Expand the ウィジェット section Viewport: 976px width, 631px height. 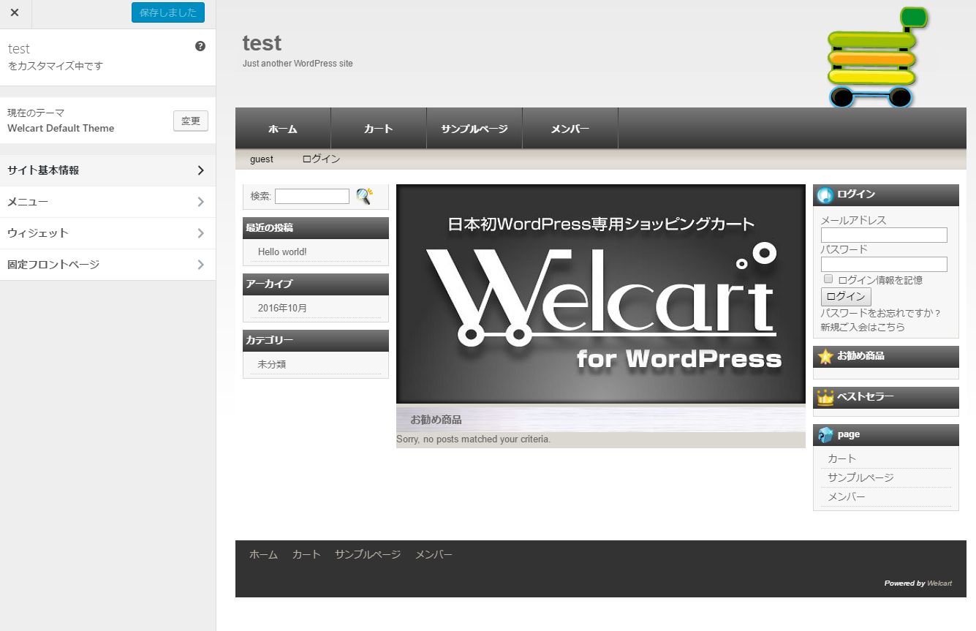(x=107, y=233)
